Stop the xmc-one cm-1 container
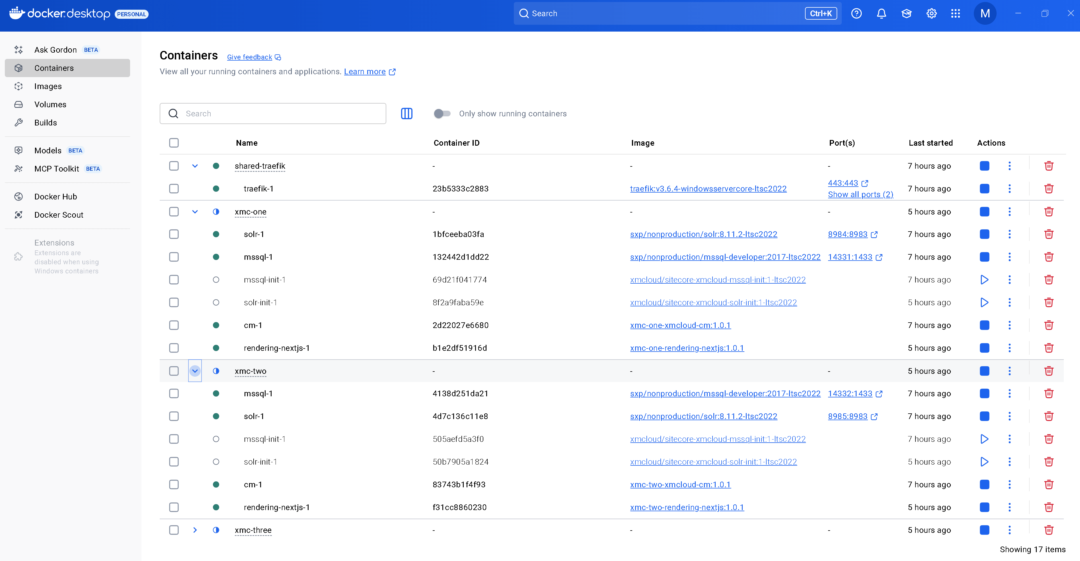The height and width of the screenshot is (561, 1080). click(984, 325)
